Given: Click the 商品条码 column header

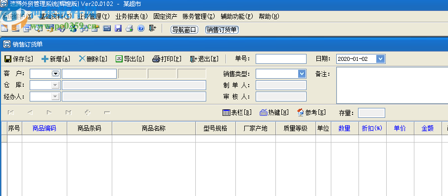Looking at the screenshot, I should (90, 129).
